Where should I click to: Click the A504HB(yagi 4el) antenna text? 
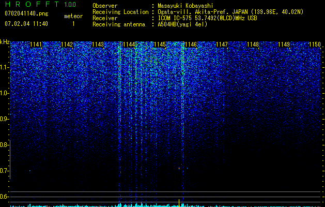182,24
